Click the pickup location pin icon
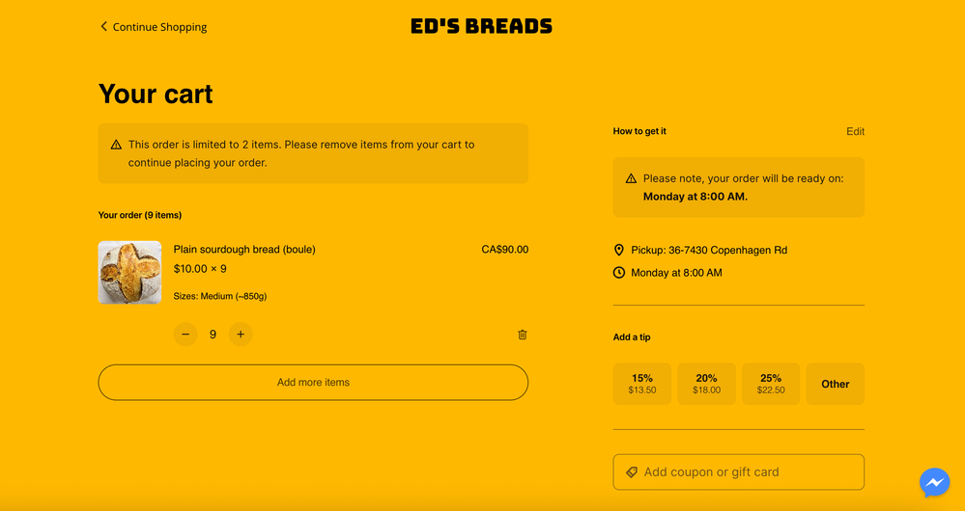965x511 pixels. pos(619,250)
